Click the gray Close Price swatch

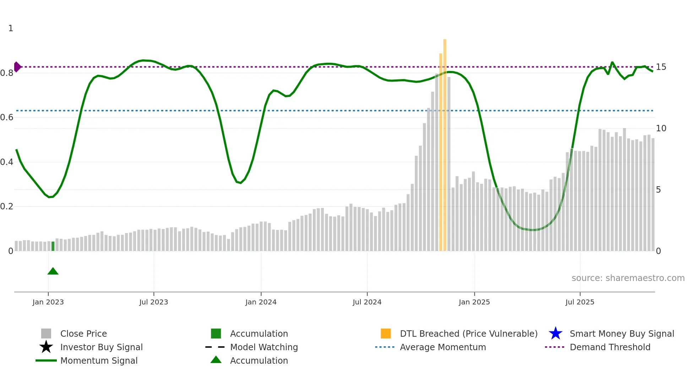46,334
